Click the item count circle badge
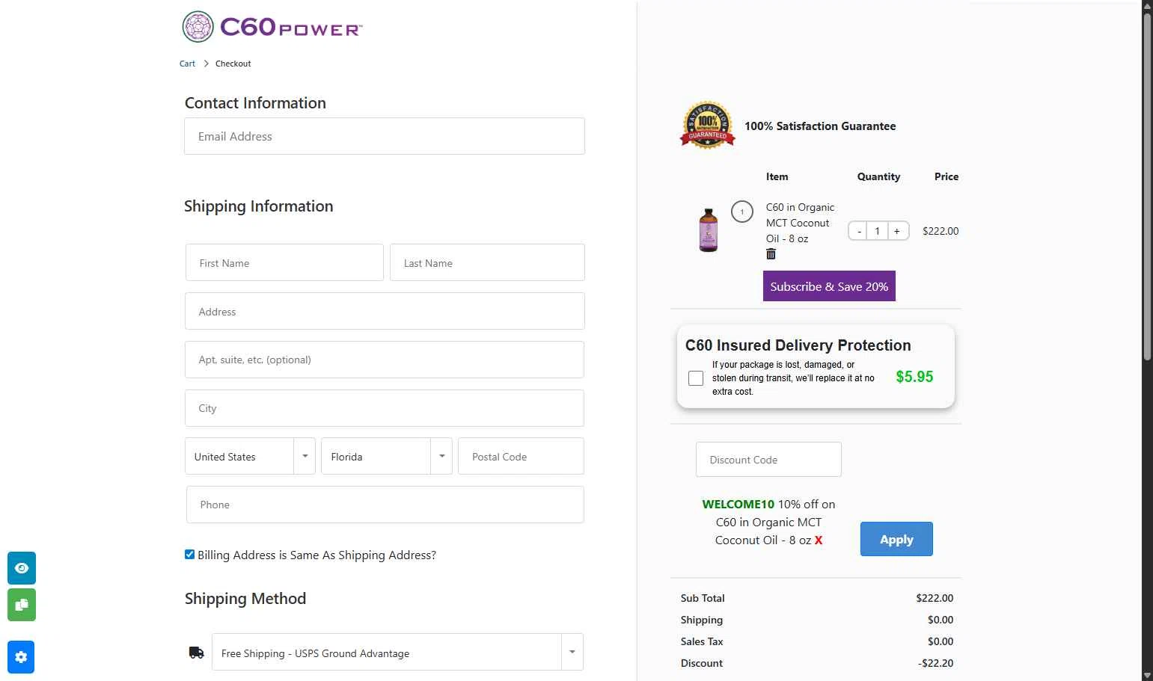 pos(741,212)
